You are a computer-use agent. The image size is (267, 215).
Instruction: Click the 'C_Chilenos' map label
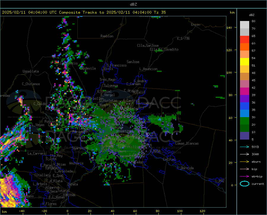tap(31, 84)
